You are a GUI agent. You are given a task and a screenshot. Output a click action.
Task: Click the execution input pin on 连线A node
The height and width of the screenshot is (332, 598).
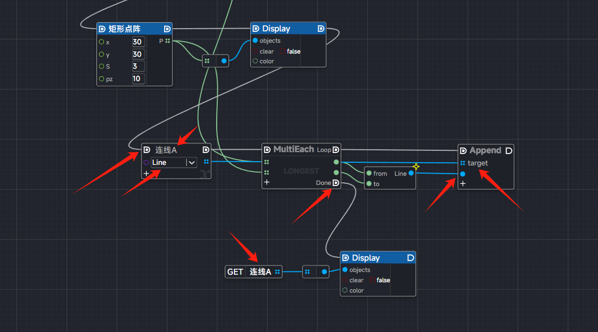click(146, 150)
